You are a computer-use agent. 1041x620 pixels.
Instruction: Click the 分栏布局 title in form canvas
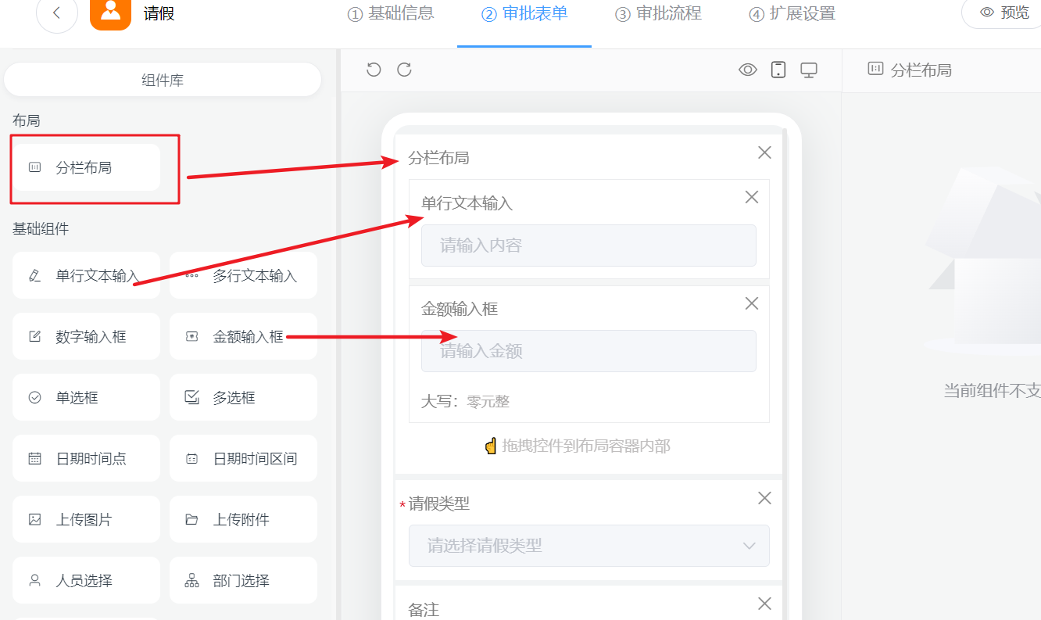(x=438, y=158)
